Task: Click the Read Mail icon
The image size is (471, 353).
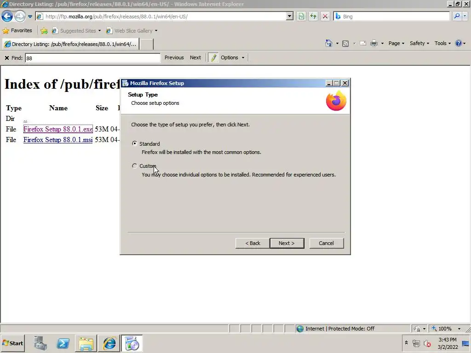Action: pyautogui.click(x=363, y=44)
